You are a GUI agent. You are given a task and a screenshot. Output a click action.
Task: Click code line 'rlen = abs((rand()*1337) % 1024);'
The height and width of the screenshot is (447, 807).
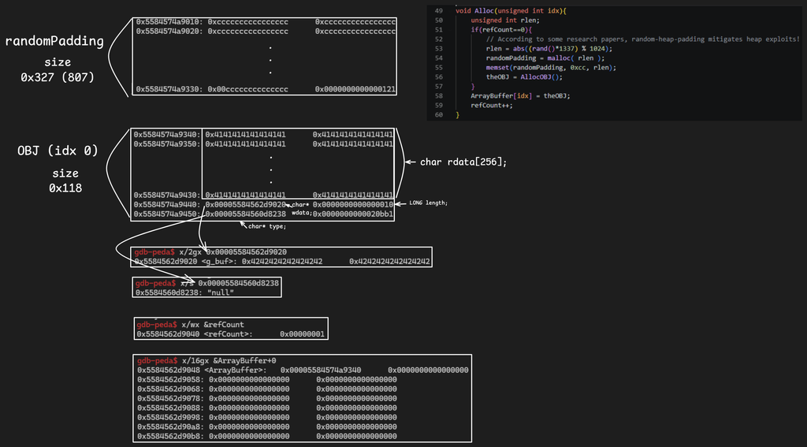pyautogui.click(x=549, y=48)
